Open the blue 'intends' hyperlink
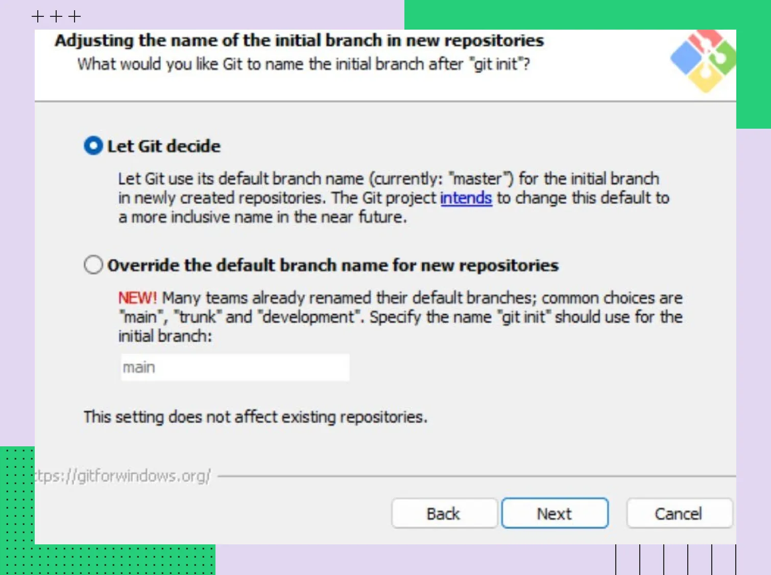 pyautogui.click(x=466, y=198)
